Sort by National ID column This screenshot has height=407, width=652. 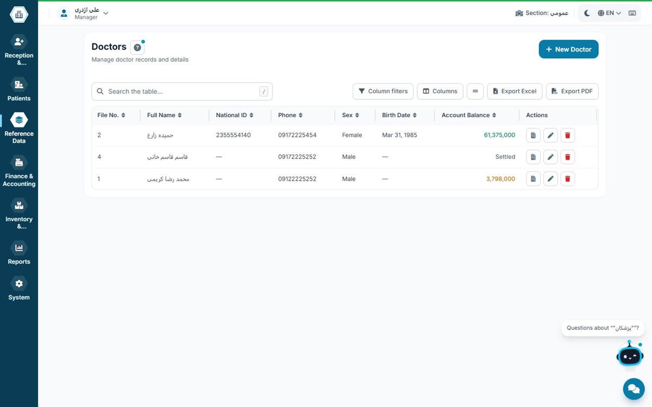pyautogui.click(x=235, y=115)
